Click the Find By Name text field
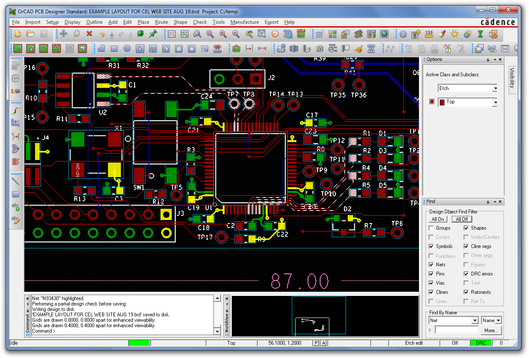The image size is (529, 358). (x=456, y=330)
